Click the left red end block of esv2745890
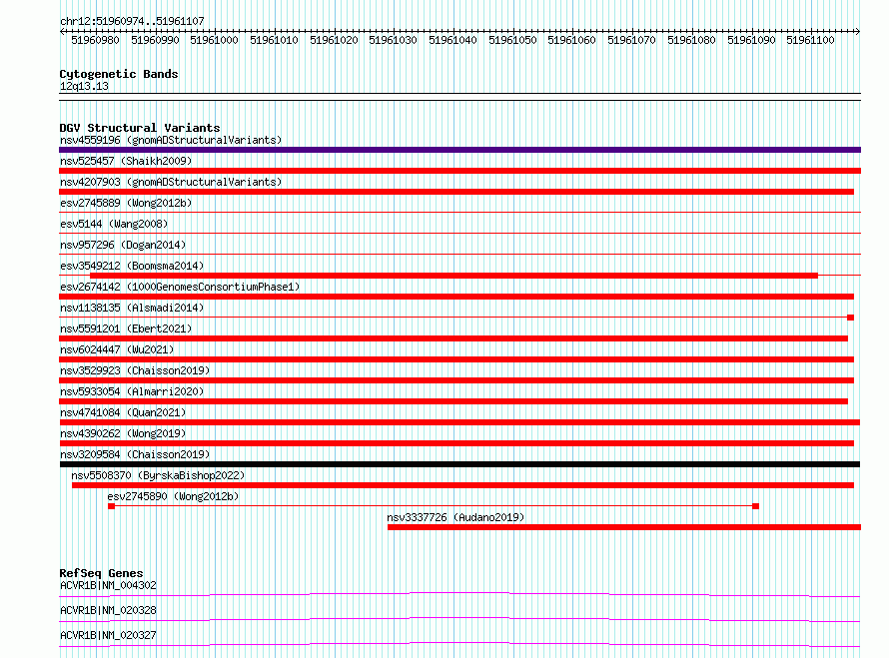Image resolution: width=889 pixels, height=658 pixels. (112, 506)
